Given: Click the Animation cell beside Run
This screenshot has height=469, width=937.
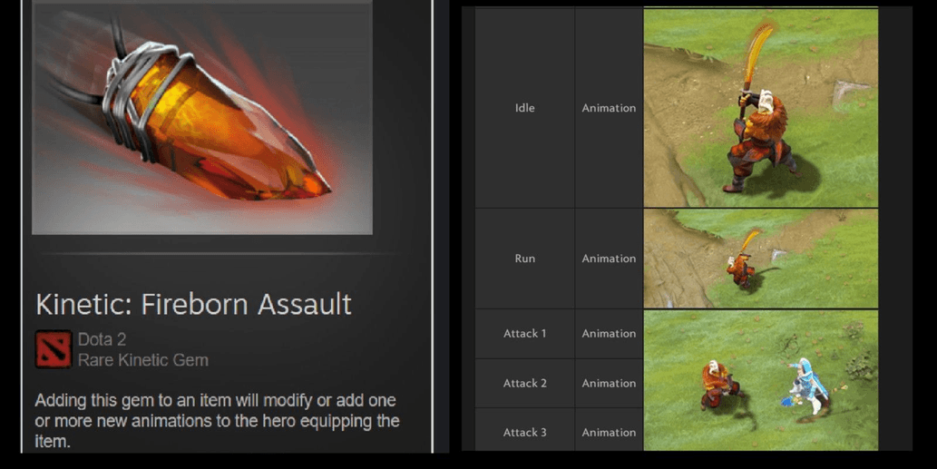Looking at the screenshot, I should 609,259.
